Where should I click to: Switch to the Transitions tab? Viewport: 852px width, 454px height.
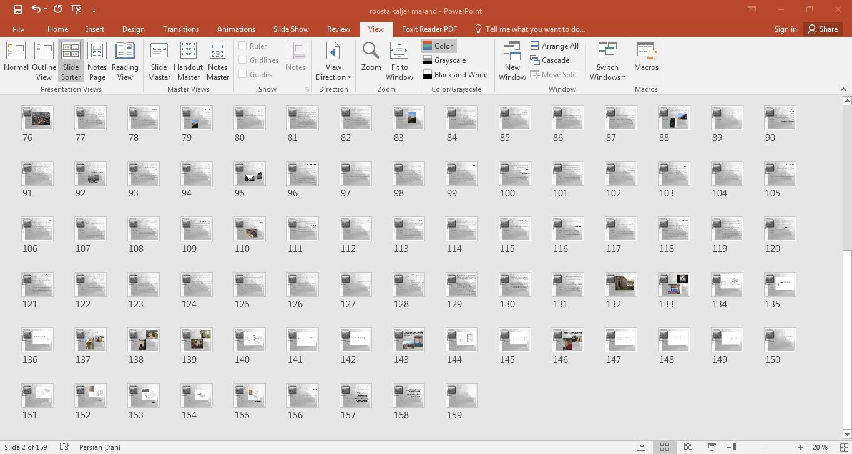click(x=181, y=29)
